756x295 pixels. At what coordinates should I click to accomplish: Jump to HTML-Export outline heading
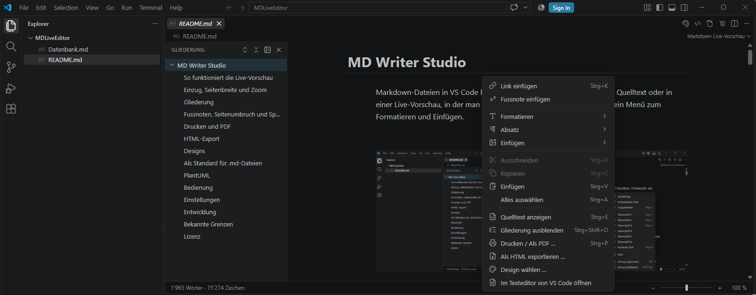click(202, 139)
